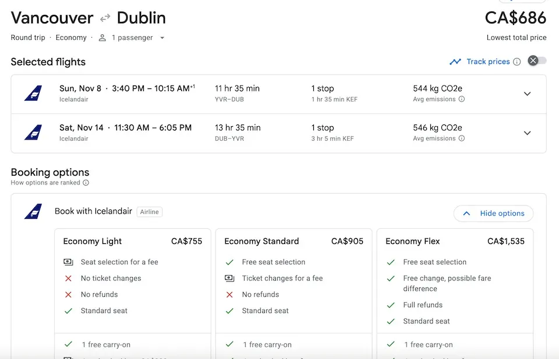Click red X beside Economy Light No refunds

tap(68, 294)
